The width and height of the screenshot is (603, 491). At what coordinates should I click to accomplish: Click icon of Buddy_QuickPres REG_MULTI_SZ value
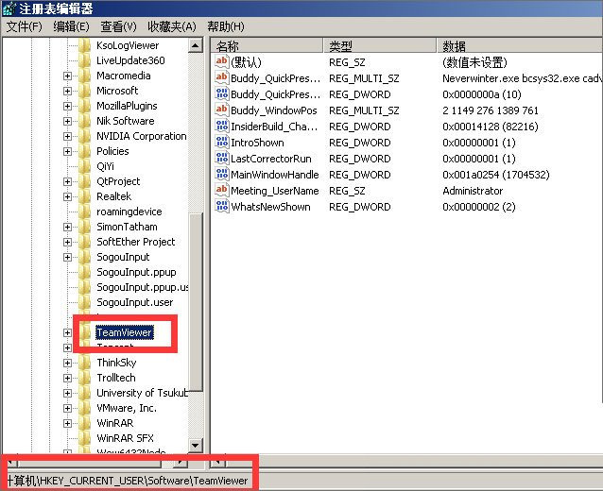pos(222,77)
